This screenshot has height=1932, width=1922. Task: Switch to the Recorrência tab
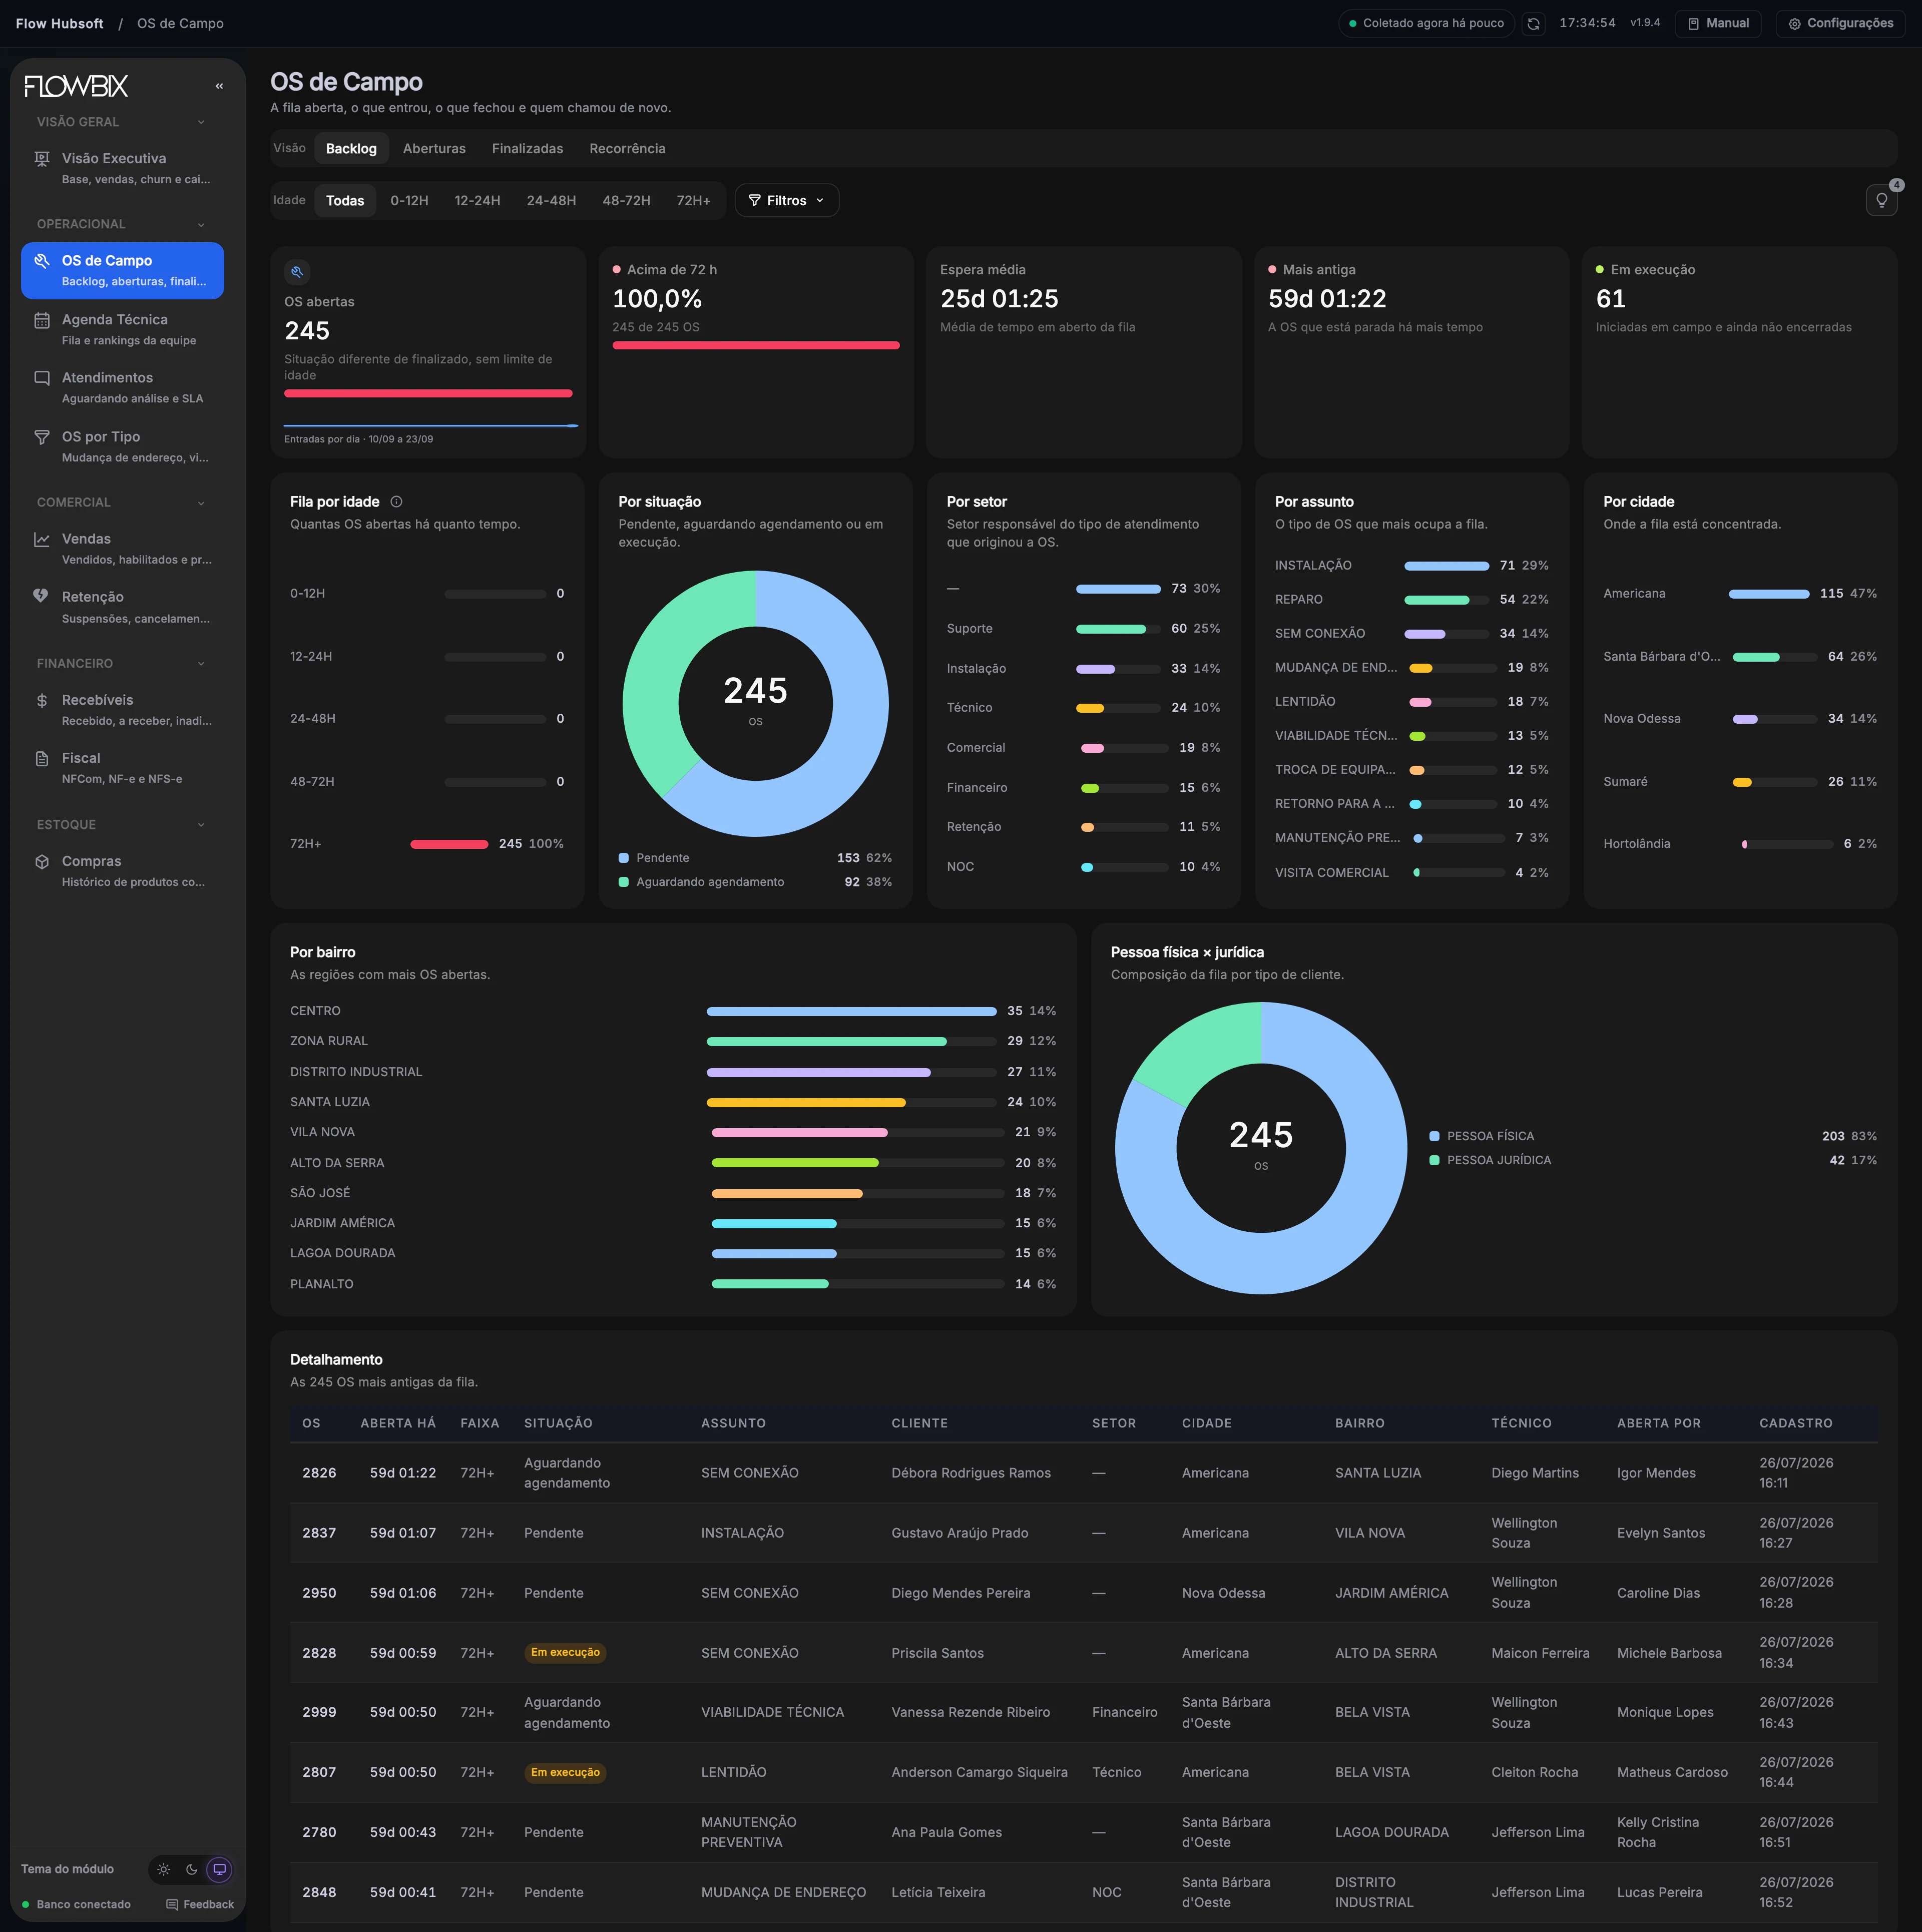tap(627, 149)
